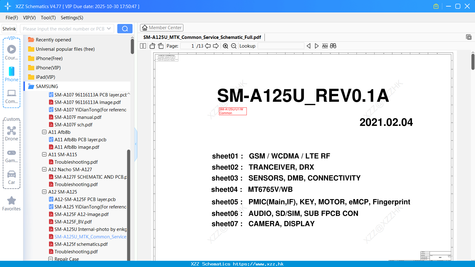This screenshot has width=475, height=267.
Task: Open the Tool(T) menu
Action: coord(48,18)
